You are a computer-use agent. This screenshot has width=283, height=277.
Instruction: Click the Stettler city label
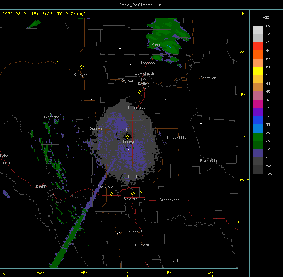(x=208, y=78)
